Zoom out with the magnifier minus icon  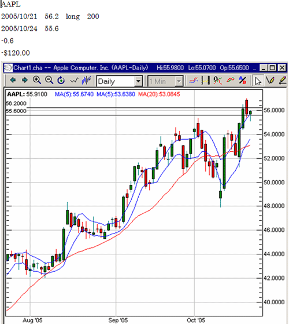[49, 80]
